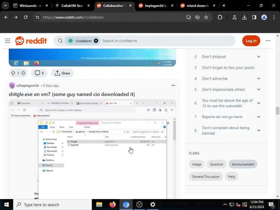
Task: Open the tab search dropdown arrow
Action: coord(5,5)
